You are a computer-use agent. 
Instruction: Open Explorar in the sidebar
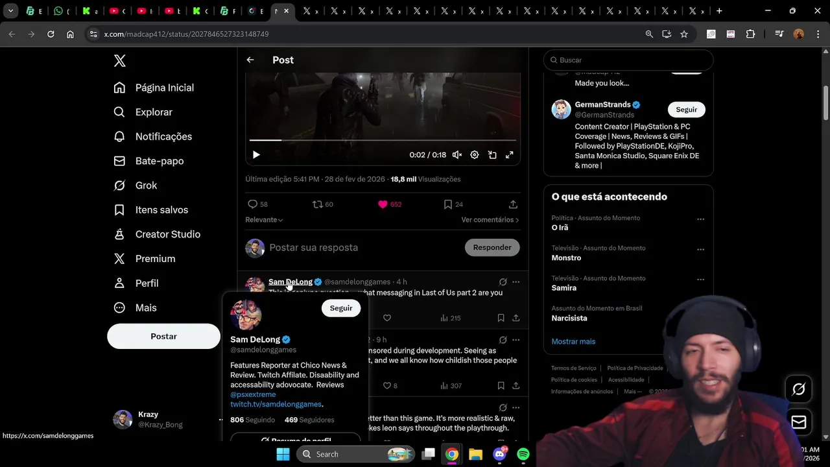[143, 112]
